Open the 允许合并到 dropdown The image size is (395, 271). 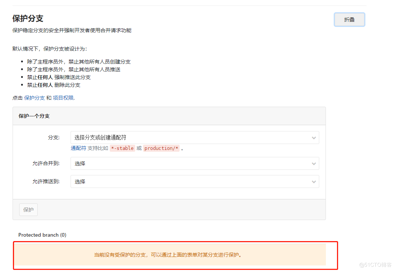195,164
